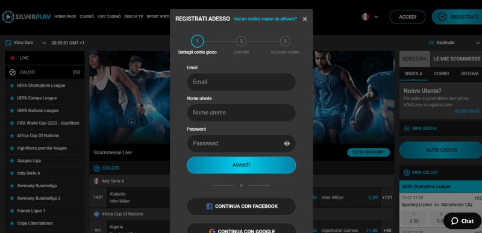Close the registration dialog

(305, 19)
